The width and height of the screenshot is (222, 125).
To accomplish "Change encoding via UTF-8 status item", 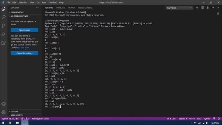I will click(192, 119).
